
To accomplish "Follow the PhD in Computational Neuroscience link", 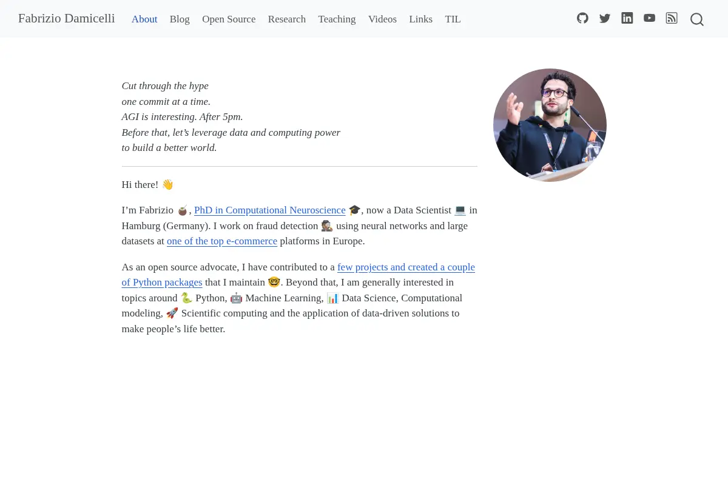I will pos(270,210).
